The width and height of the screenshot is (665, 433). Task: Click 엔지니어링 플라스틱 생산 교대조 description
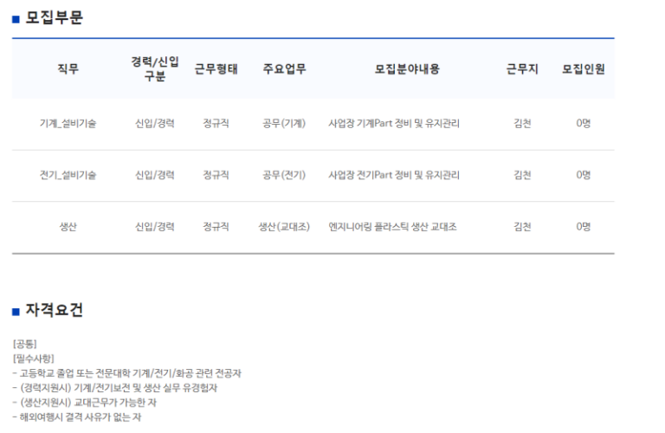tap(392, 227)
